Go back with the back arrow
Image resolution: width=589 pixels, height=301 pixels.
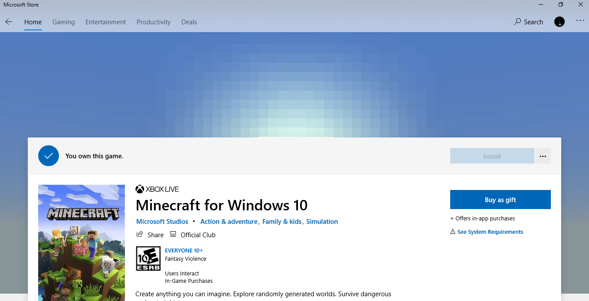9,22
